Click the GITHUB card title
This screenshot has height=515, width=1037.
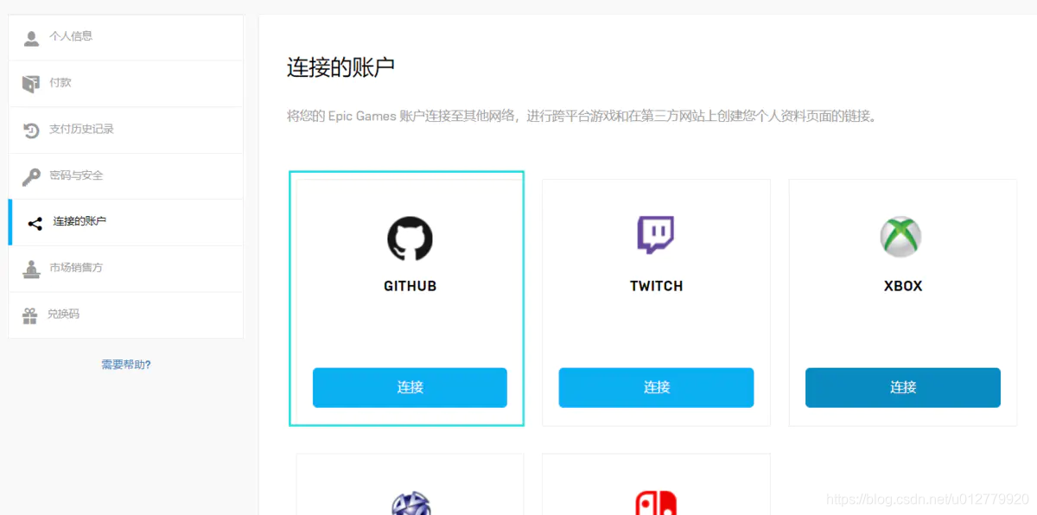click(410, 286)
